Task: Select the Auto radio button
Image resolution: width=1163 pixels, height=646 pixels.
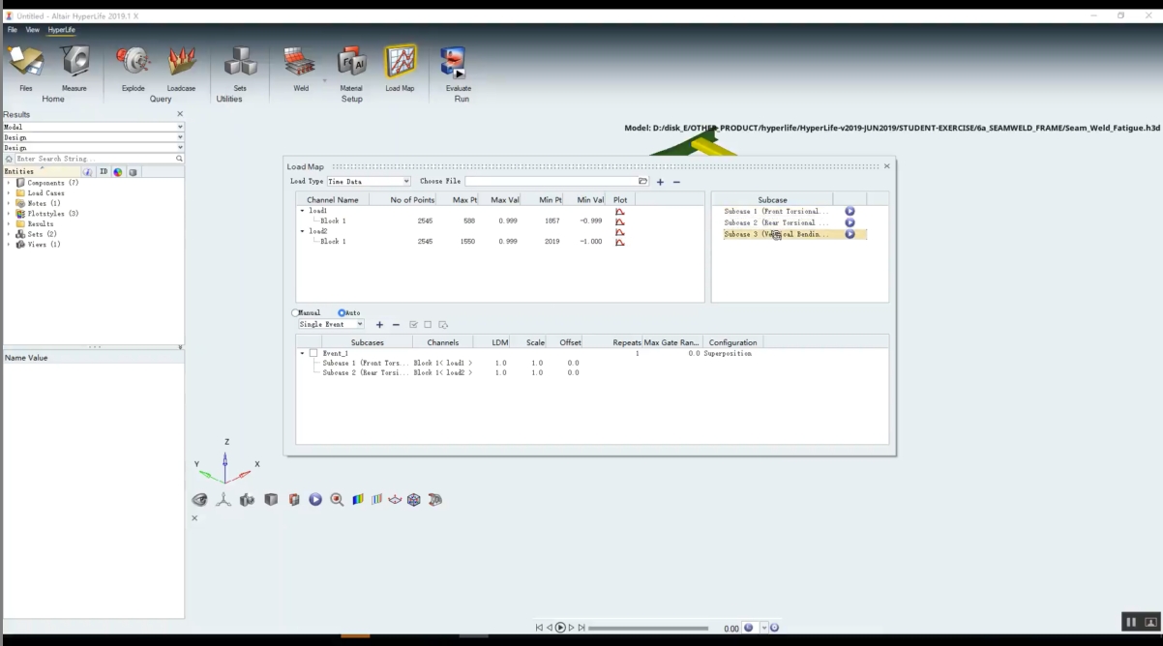Action: click(x=342, y=313)
